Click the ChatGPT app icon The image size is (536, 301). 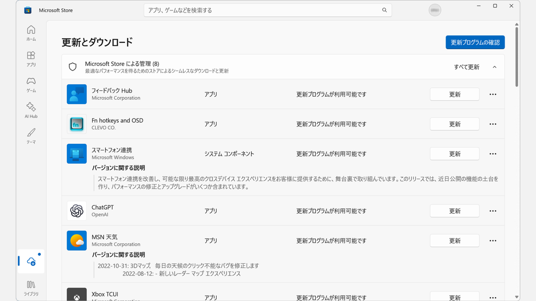(x=76, y=211)
